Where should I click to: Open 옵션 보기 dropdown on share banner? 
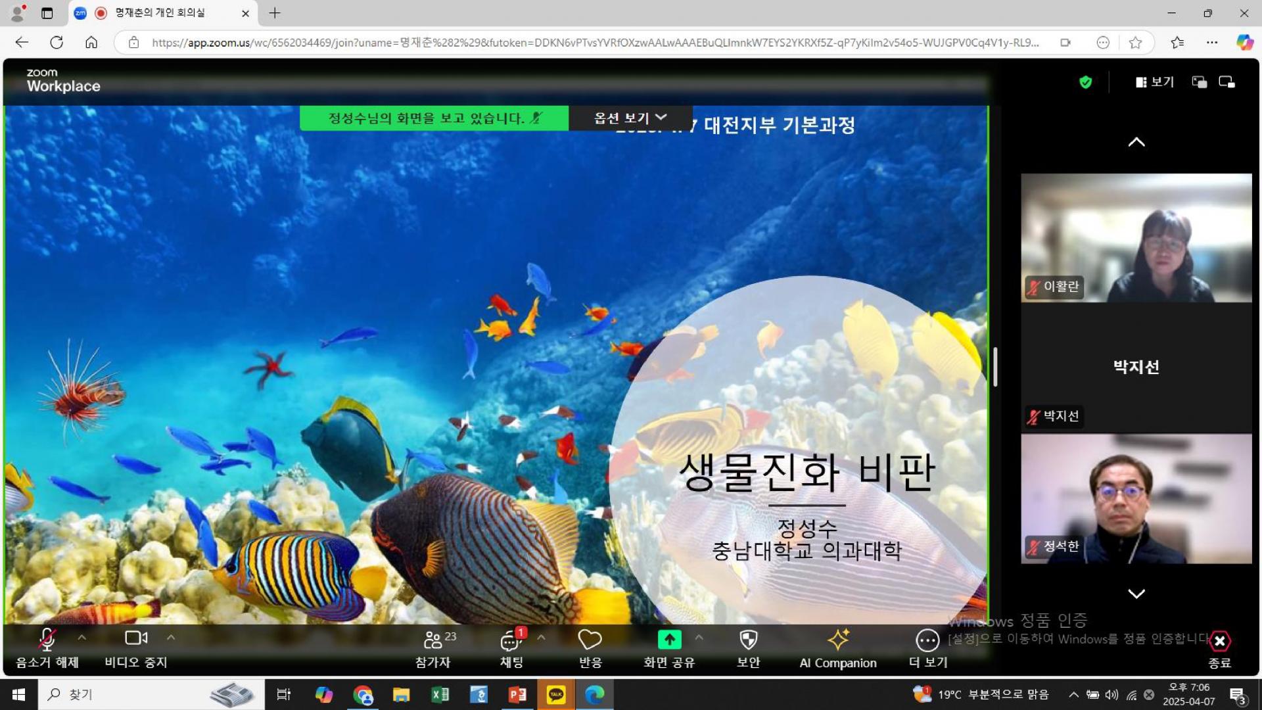click(630, 118)
